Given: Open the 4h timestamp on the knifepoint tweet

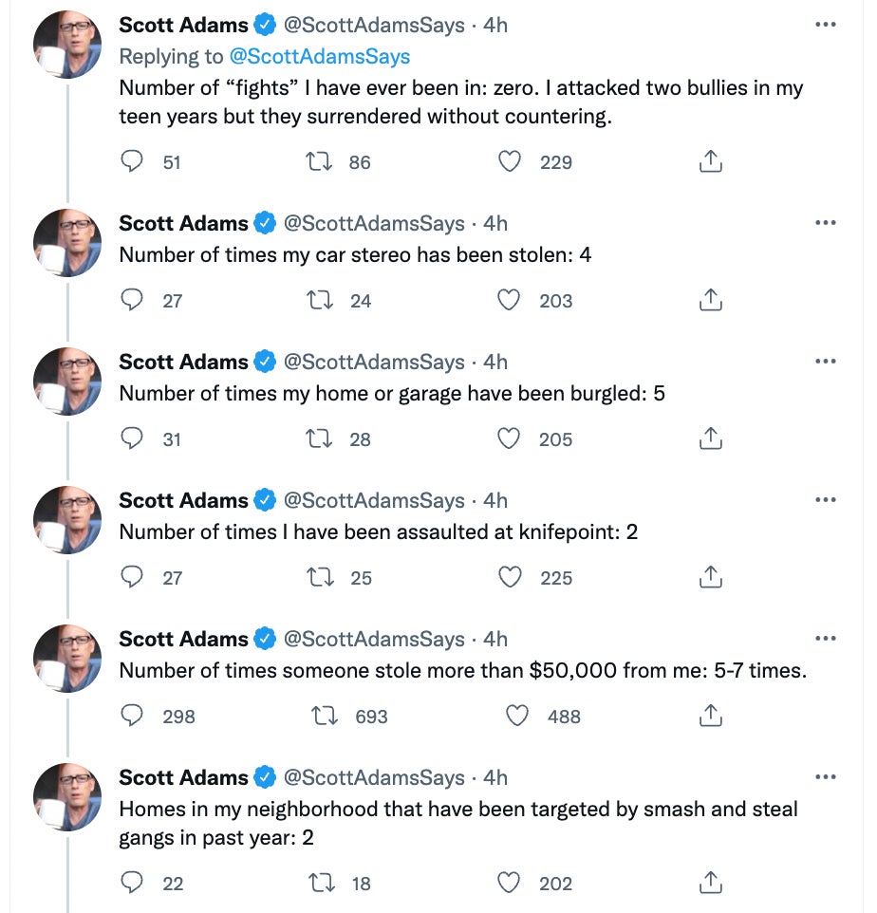Looking at the screenshot, I should coord(495,500).
